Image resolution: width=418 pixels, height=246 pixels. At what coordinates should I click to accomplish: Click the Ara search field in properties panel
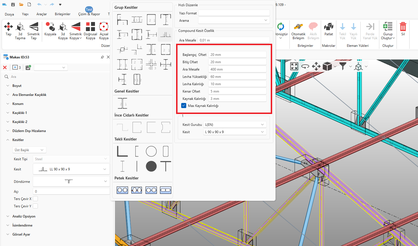click(x=57, y=77)
